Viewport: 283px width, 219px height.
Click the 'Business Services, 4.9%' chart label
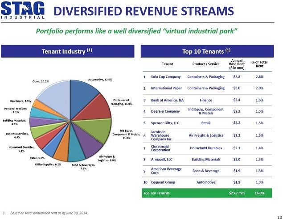click(17, 135)
